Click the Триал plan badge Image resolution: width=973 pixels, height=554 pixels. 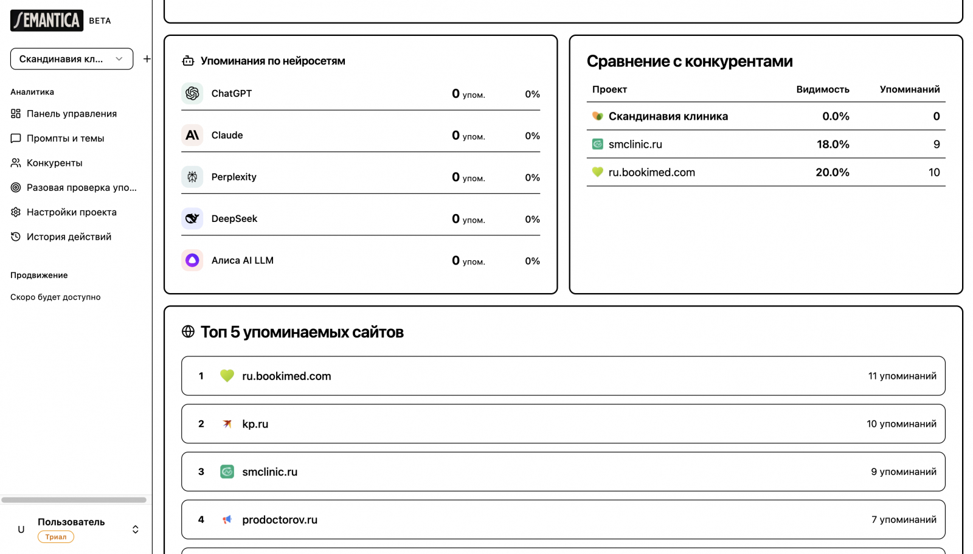click(x=56, y=537)
